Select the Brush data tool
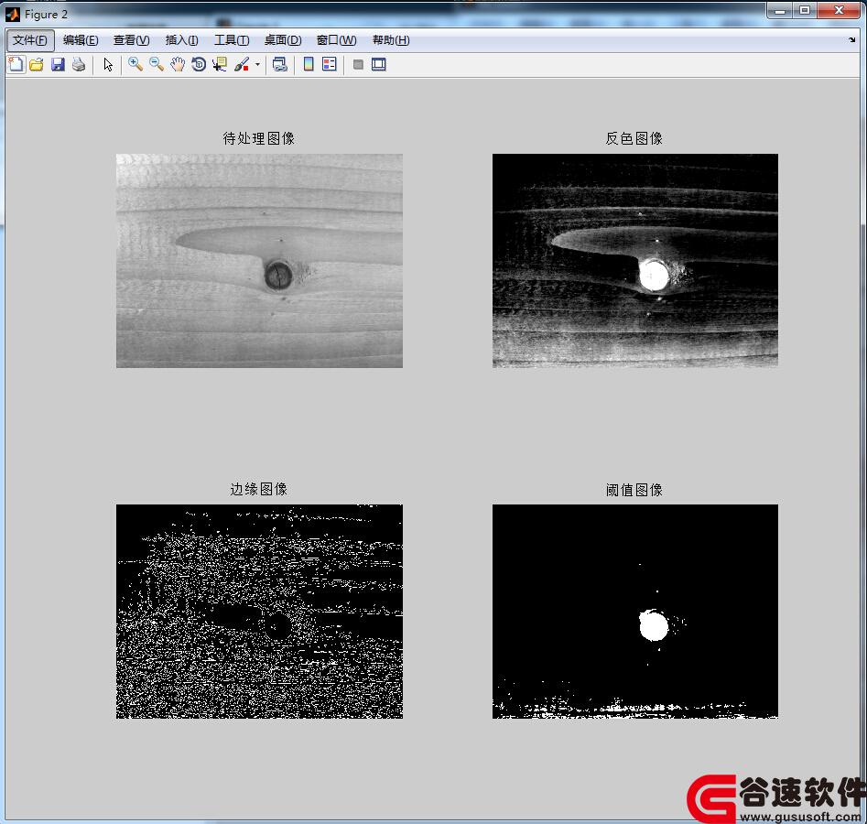Image resolution: width=867 pixels, height=824 pixels. (x=242, y=64)
